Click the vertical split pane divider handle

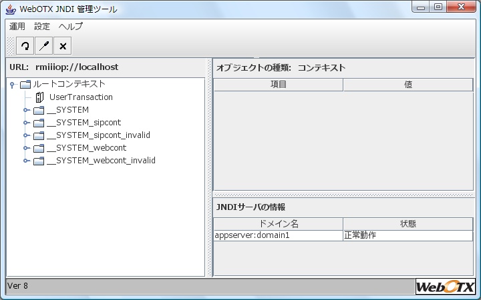pyautogui.click(x=210, y=167)
